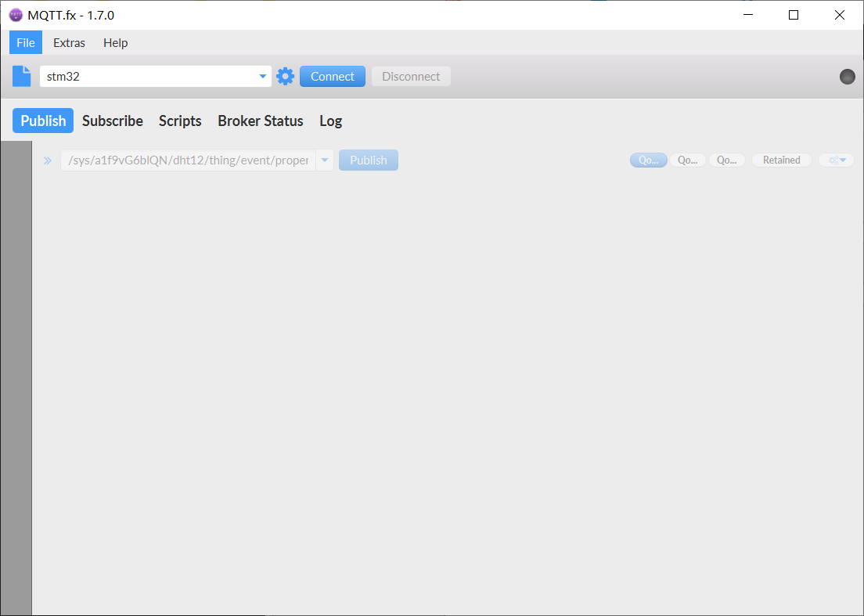Open the File menu
The height and width of the screenshot is (616, 864).
(26, 42)
